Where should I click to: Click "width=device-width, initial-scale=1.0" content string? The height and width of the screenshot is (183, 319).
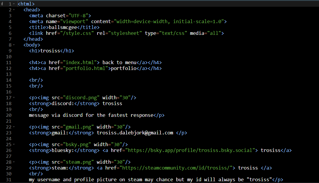point(169,21)
